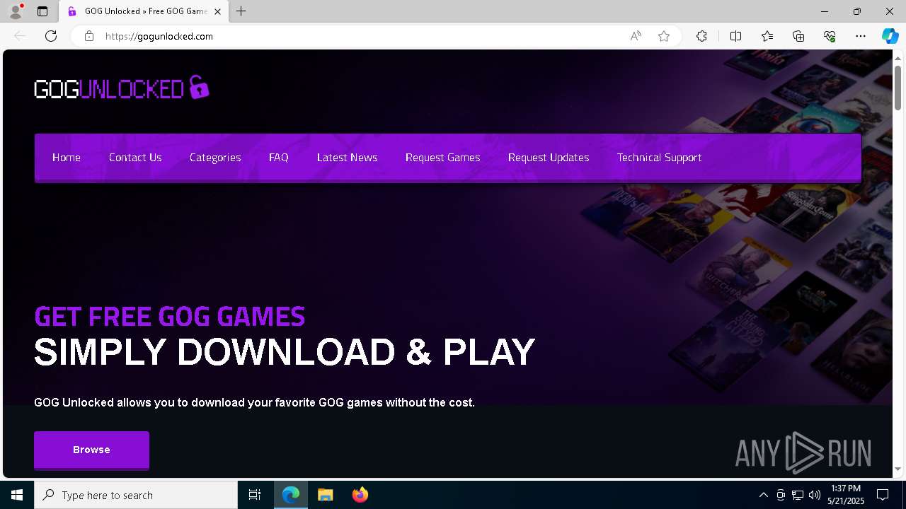Open the network tray icon

798,495
